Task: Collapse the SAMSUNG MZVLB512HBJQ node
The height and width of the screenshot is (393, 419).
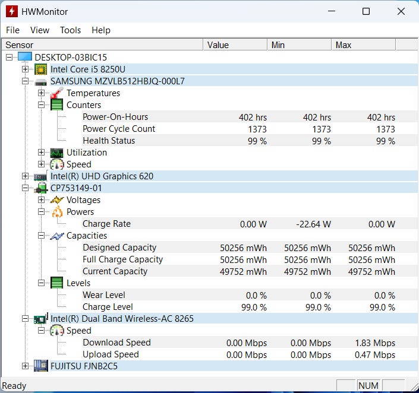Action: (x=25, y=81)
